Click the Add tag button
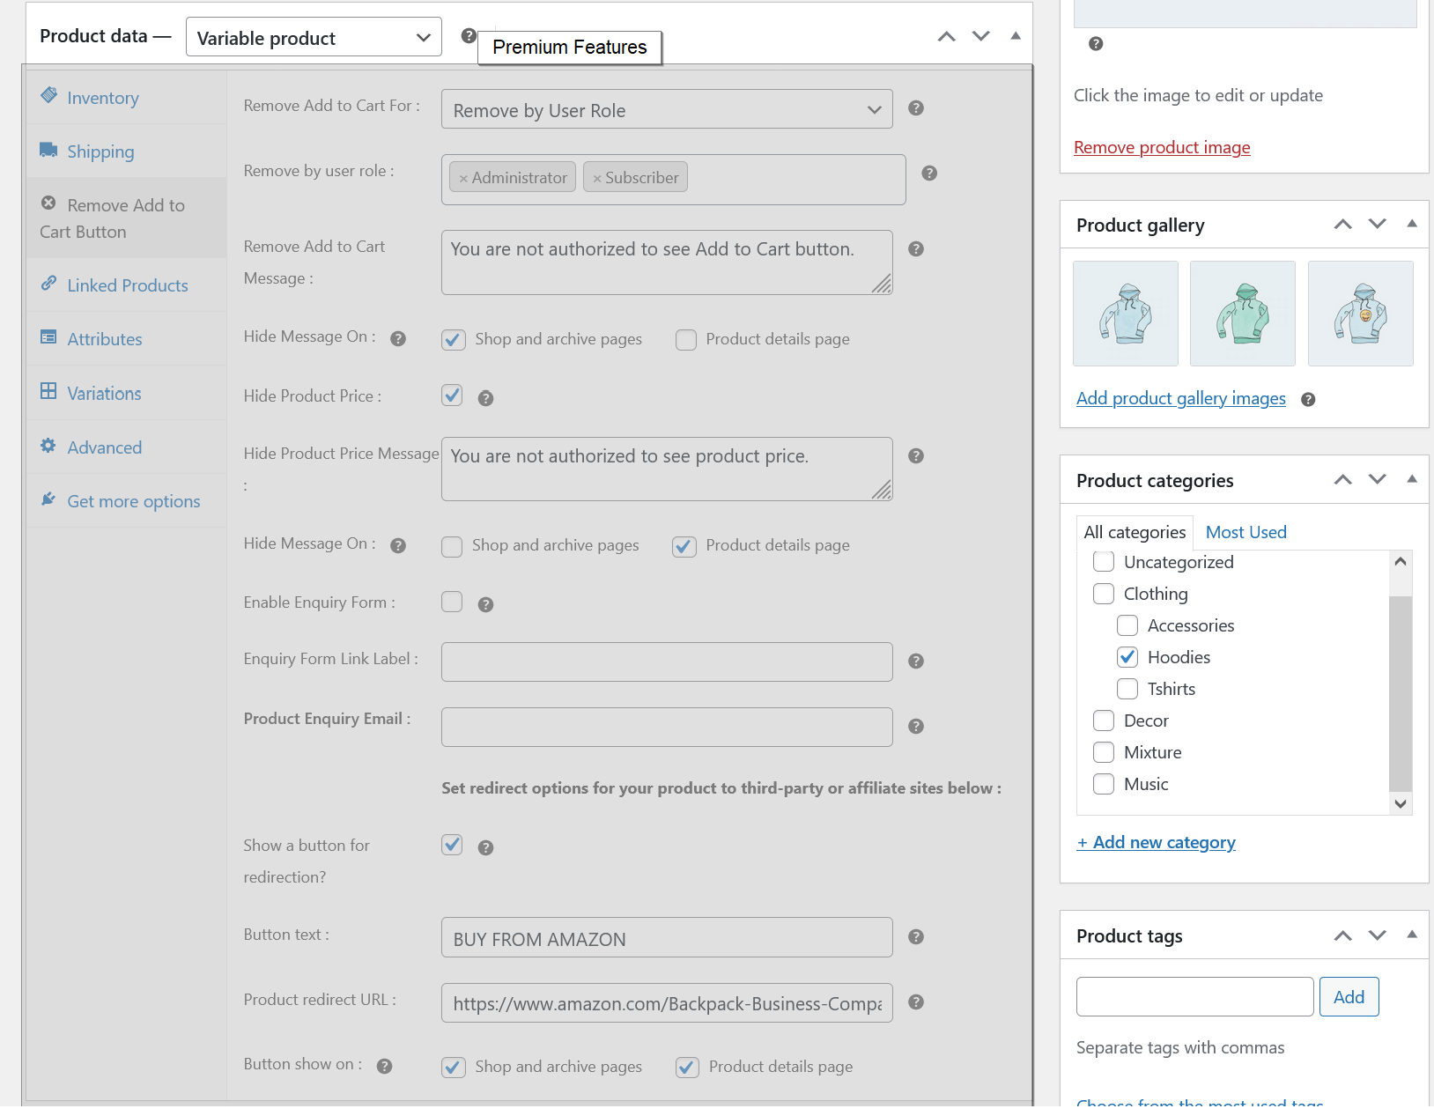 point(1349,997)
